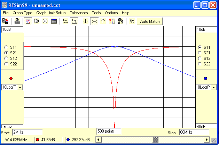
Task: Click the left upper limit 10dB field
Action: (x=12, y=29)
